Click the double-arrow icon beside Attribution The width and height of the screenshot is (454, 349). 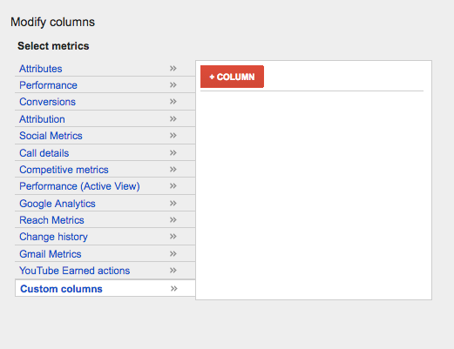coord(173,119)
